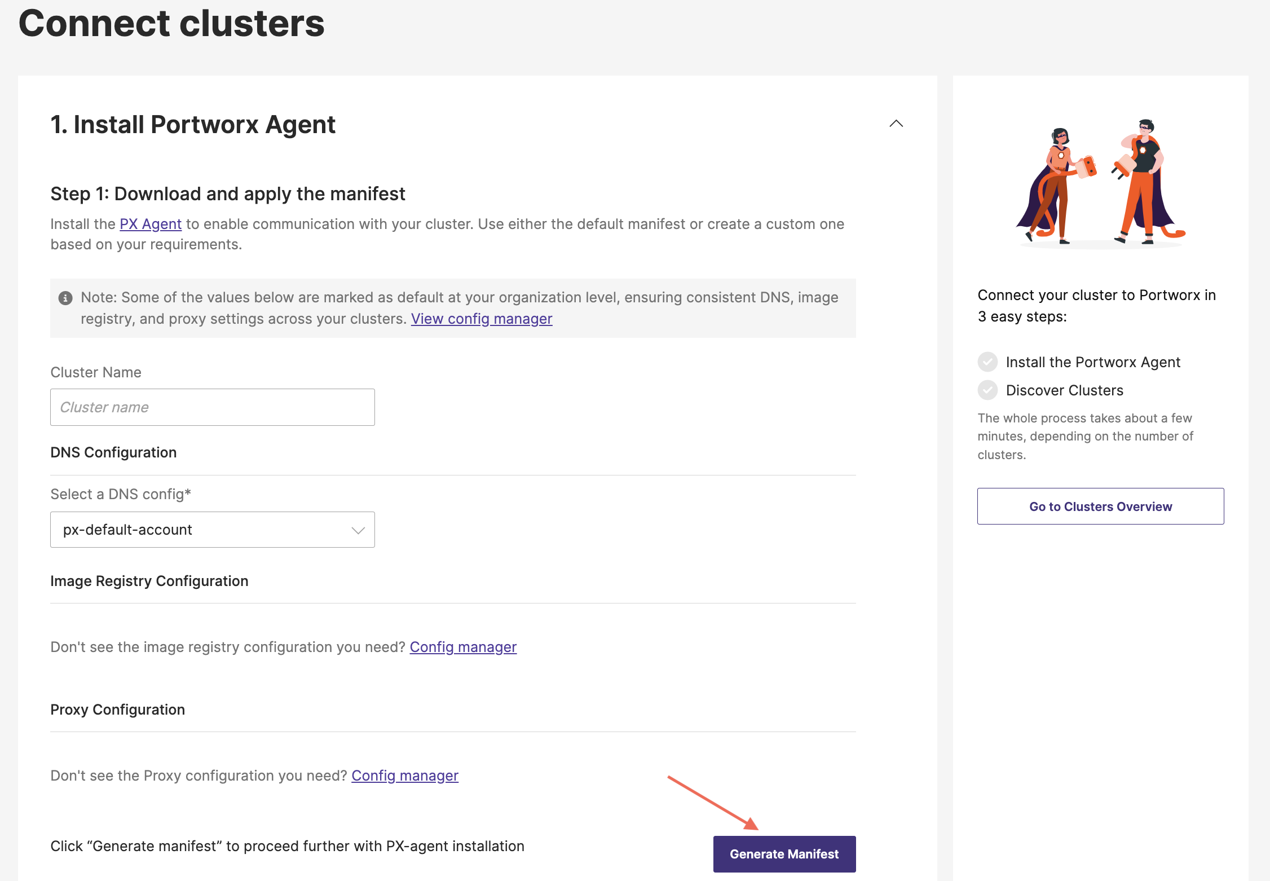1270x881 pixels.
Task: Click the Connect clusters page title
Action: tap(171, 24)
